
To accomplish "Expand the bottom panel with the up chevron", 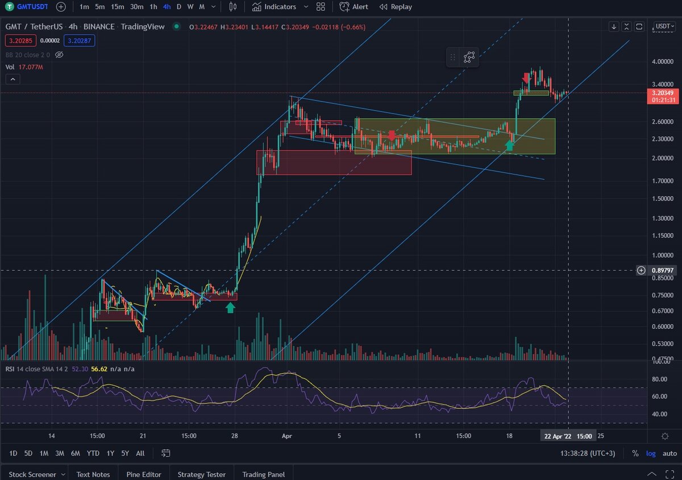I will tap(652, 474).
